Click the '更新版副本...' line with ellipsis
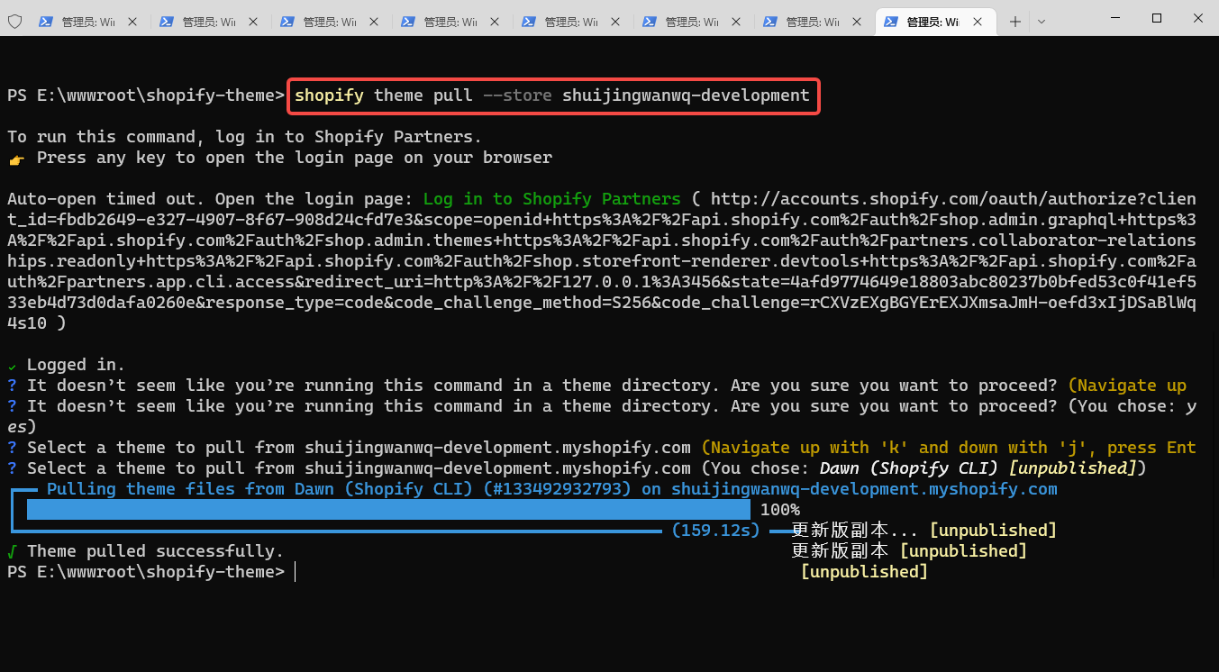The image size is (1219, 672). 923,531
